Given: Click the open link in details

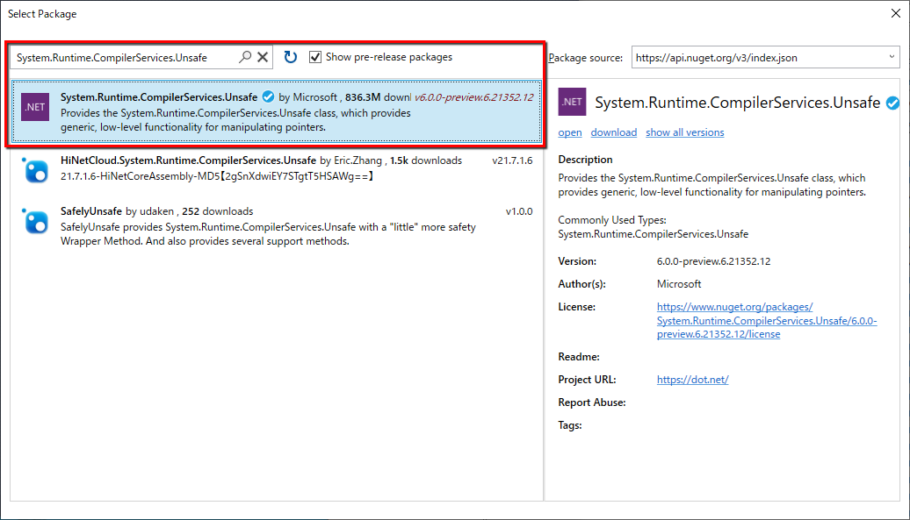Looking at the screenshot, I should pyautogui.click(x=570, y=132).
